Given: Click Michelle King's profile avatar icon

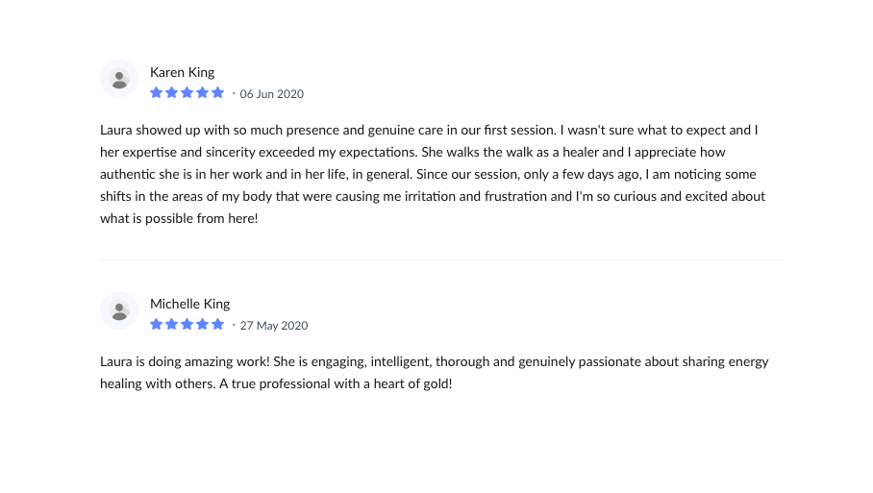Looking at the screenshot, I should [x=119, y=310].
